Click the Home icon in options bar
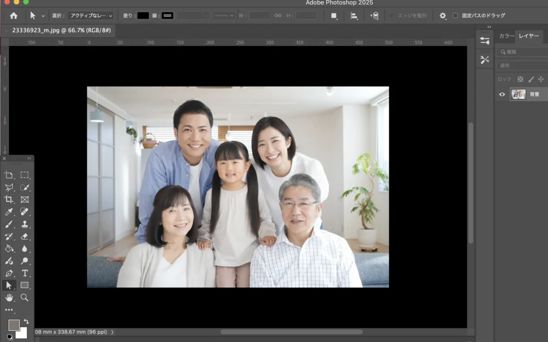Image resolution: width=548 pixels, height=342 pixels. (13, 15)
